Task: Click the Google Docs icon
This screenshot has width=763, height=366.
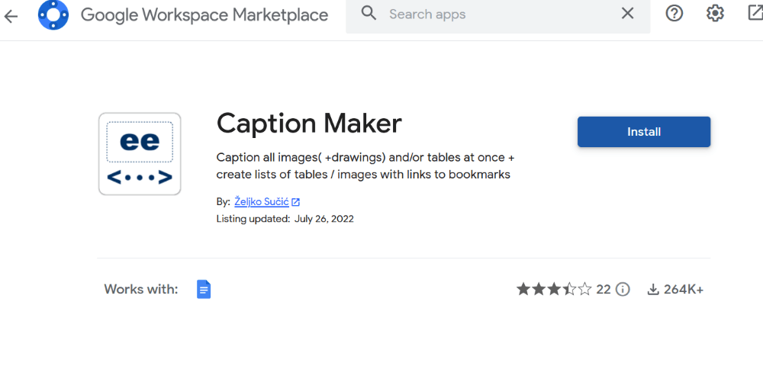Action: click(204, 289)
